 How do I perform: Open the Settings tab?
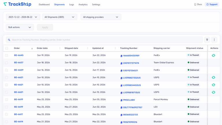coord(96,5)
